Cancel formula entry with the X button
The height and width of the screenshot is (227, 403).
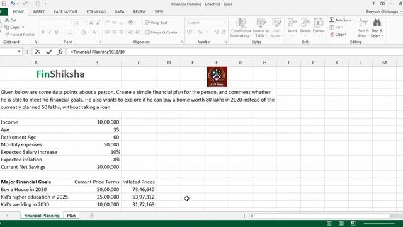[38, 52]
